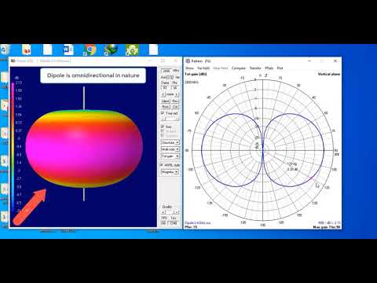Open the Compare menu
This screenshot has width=377, height=283.
(x=239, y=68)
